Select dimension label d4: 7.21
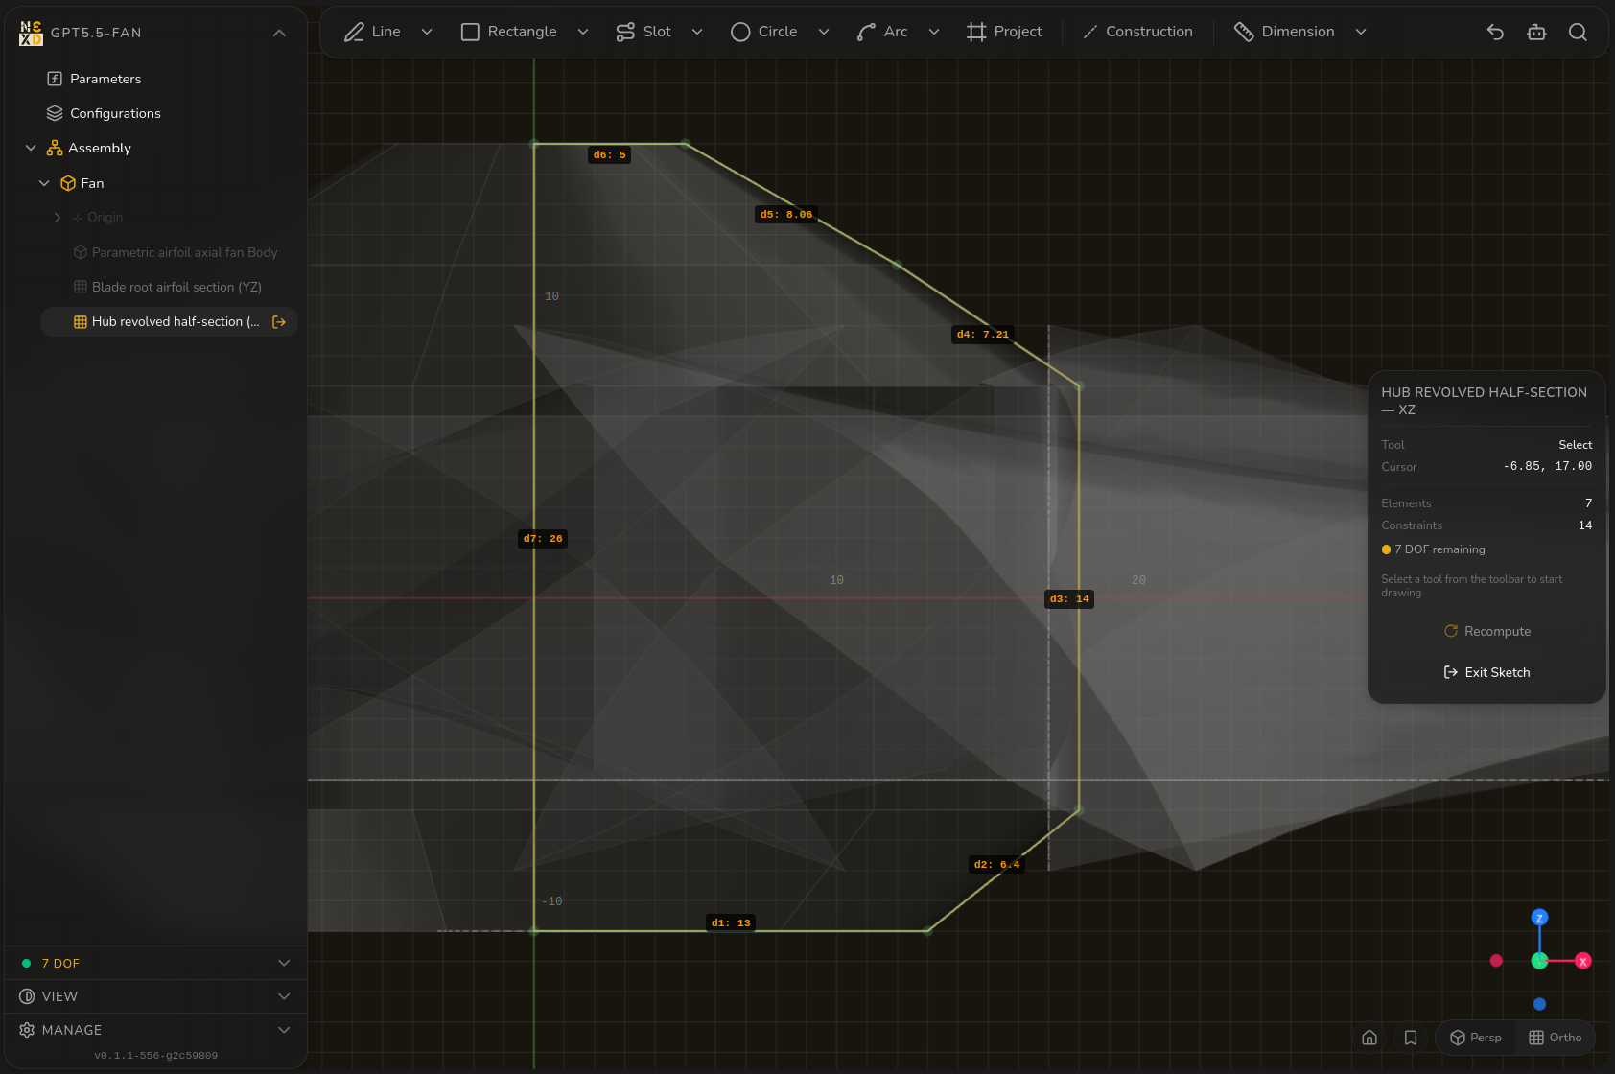The width and height of the screenshot is (1615, 1074). pos(983,335)
